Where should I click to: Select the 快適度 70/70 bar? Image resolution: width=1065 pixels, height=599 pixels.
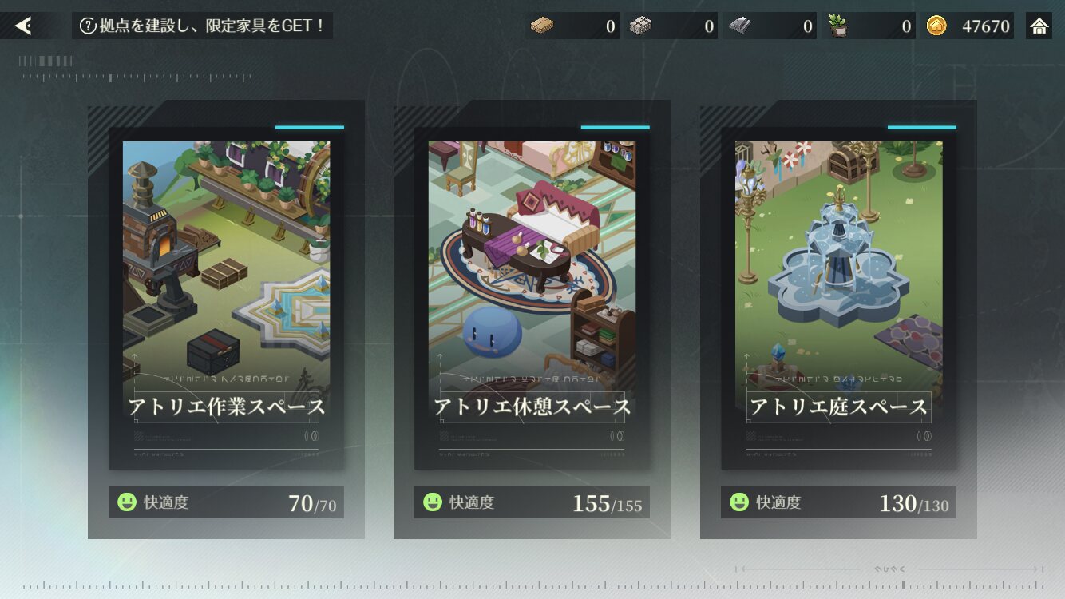[226, 502]
